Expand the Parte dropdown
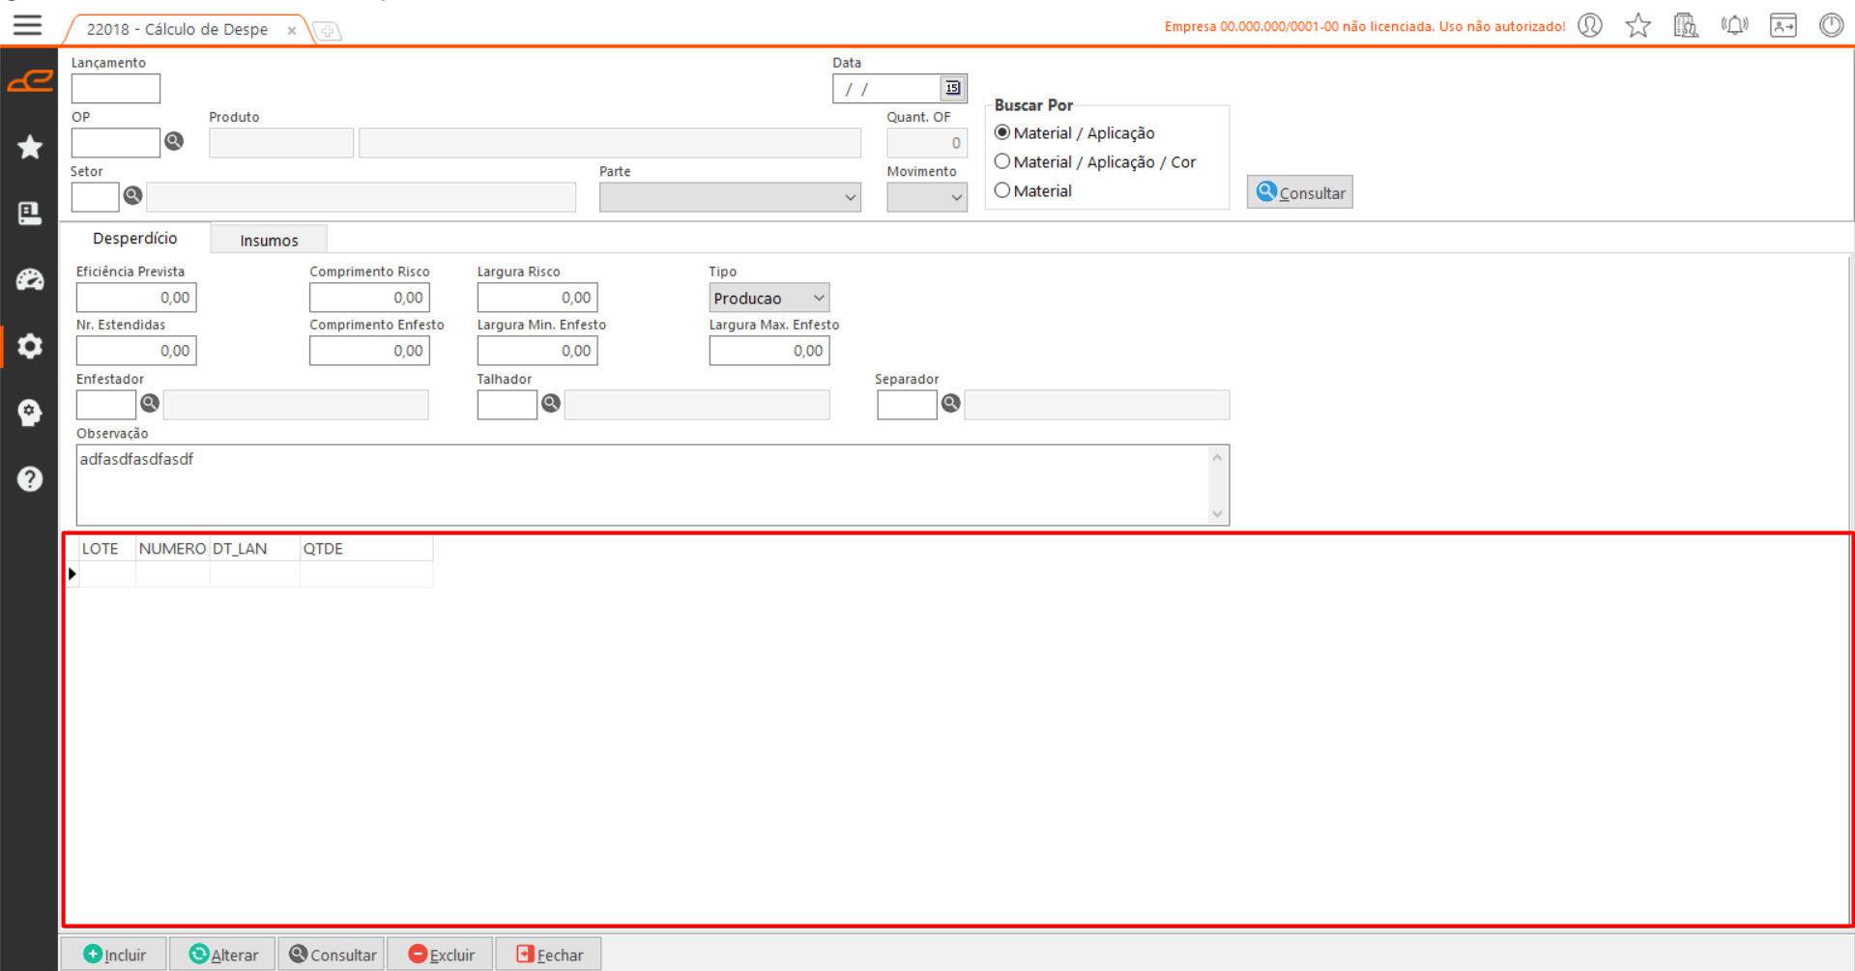The height and width of the screenshot is (971, 1855). point(850,197)
